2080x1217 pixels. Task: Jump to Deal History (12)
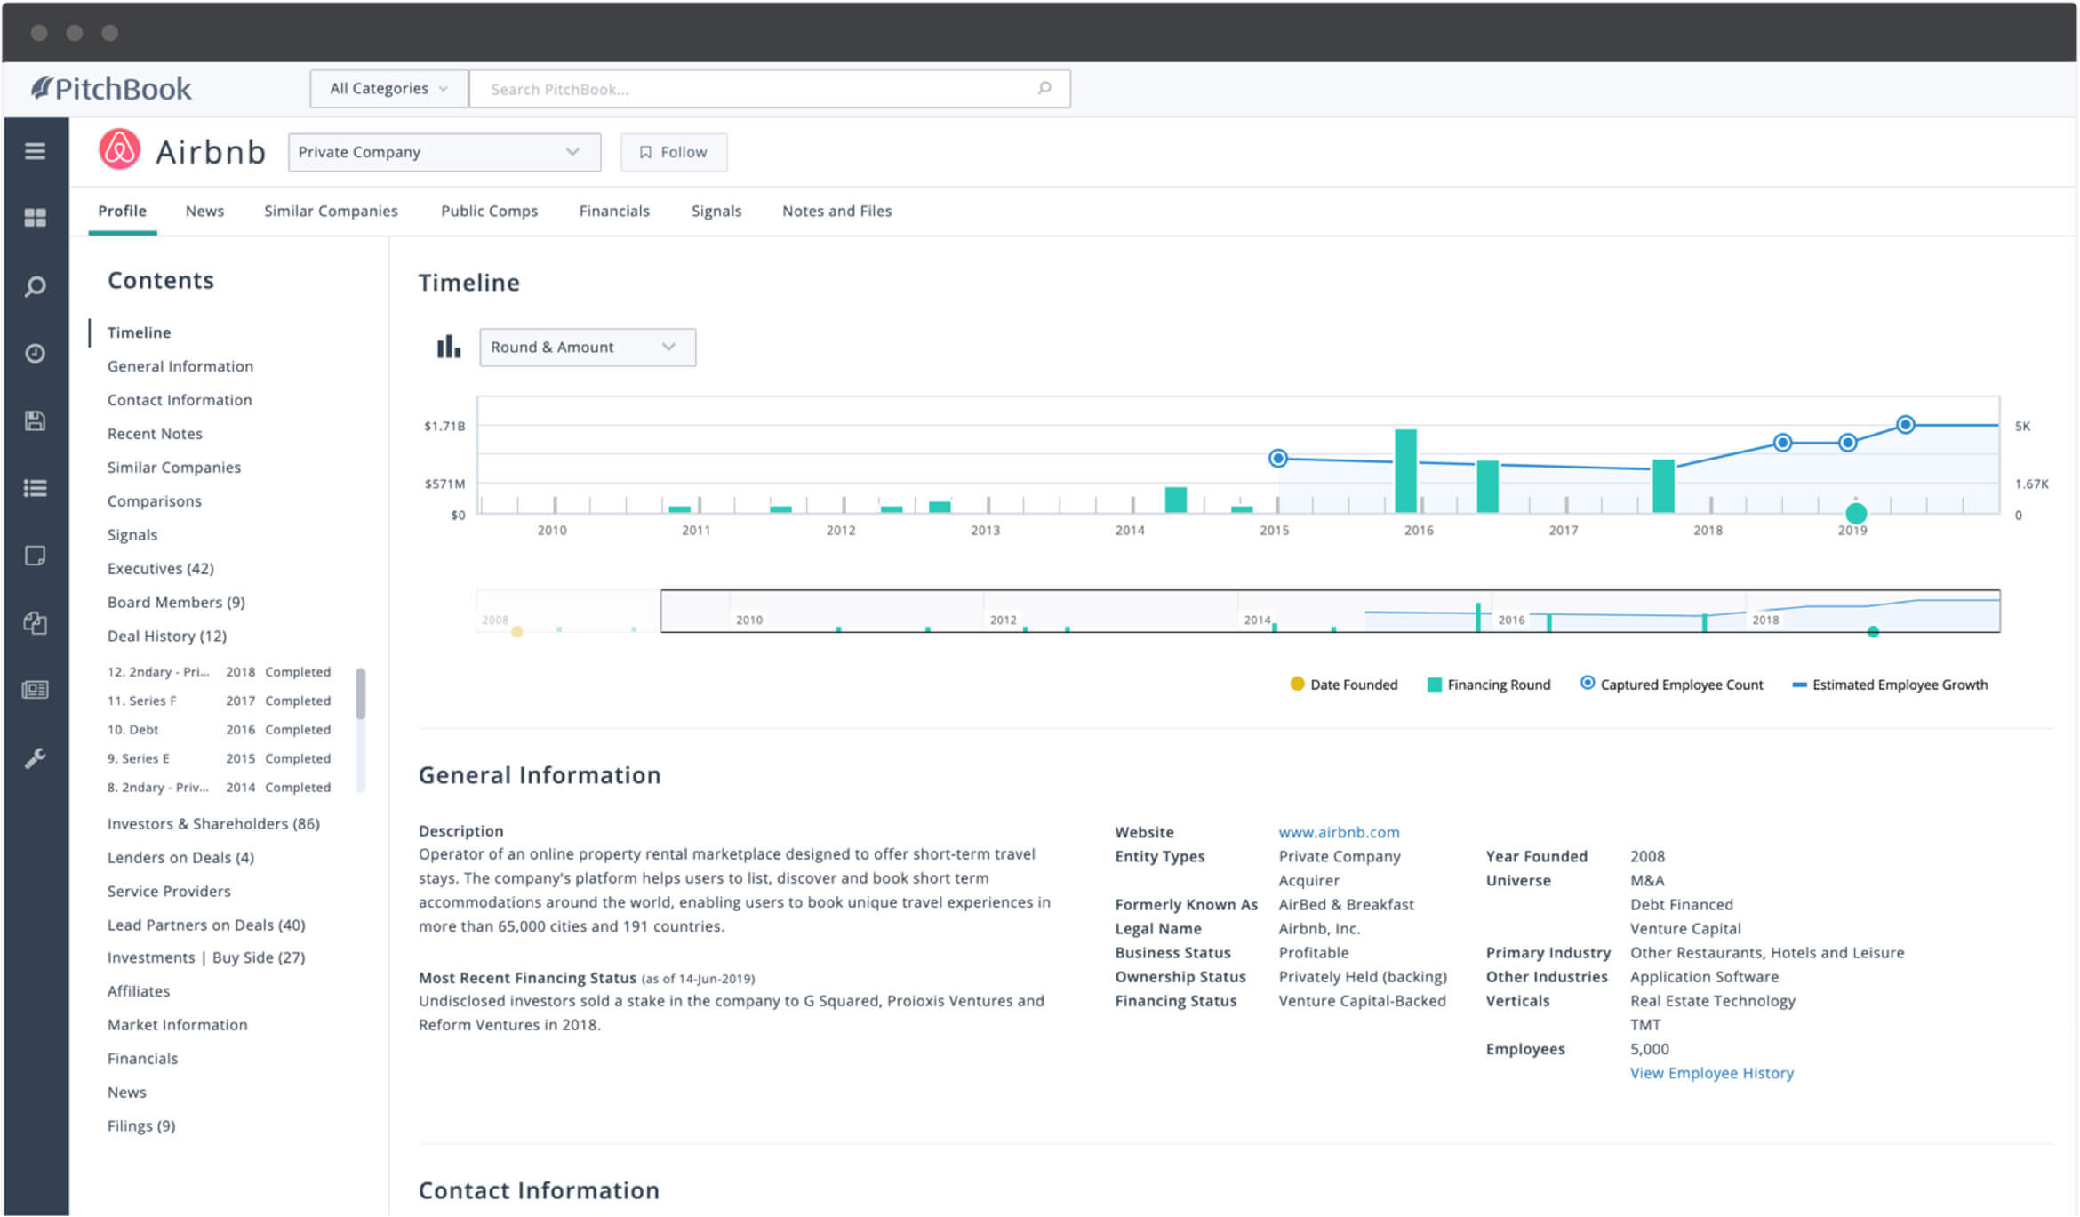click(167, 637)
